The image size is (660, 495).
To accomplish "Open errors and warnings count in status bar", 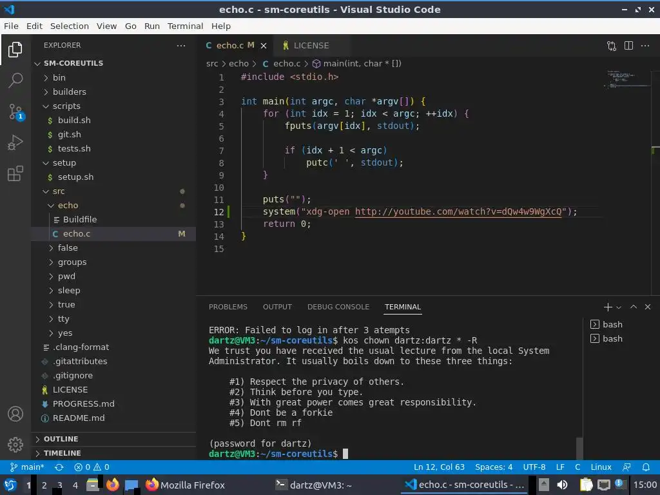I will pyautogui.click(x=92, y=467).
